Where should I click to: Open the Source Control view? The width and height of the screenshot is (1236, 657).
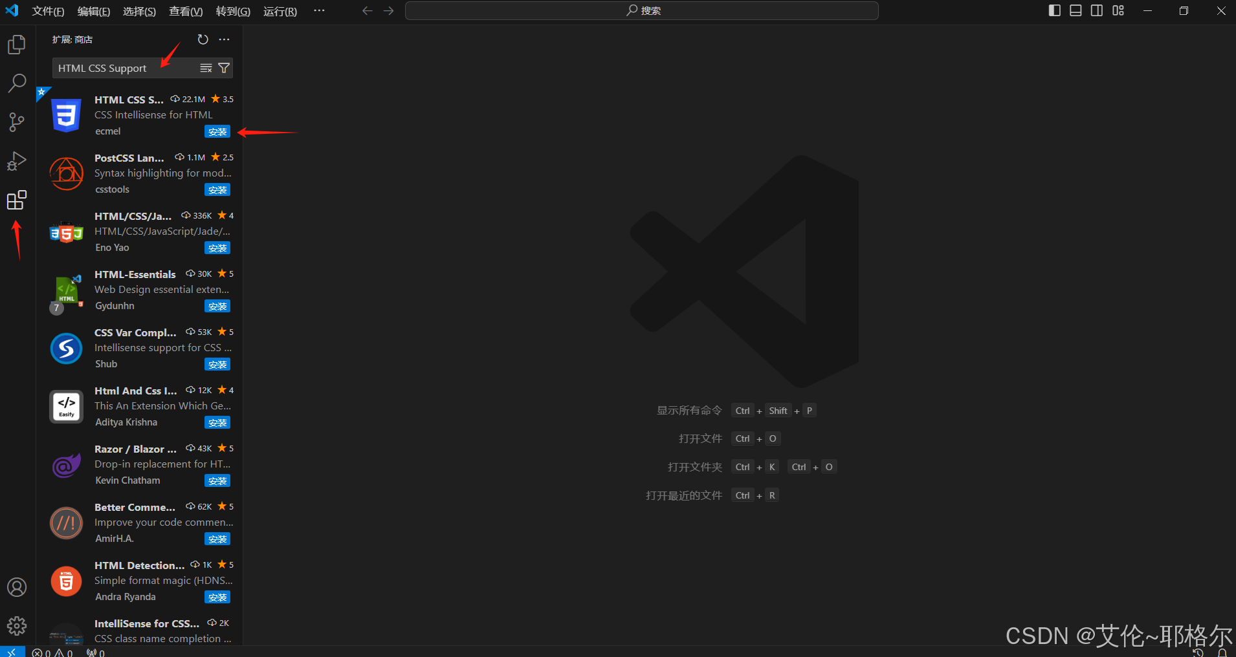pos(17,122)
